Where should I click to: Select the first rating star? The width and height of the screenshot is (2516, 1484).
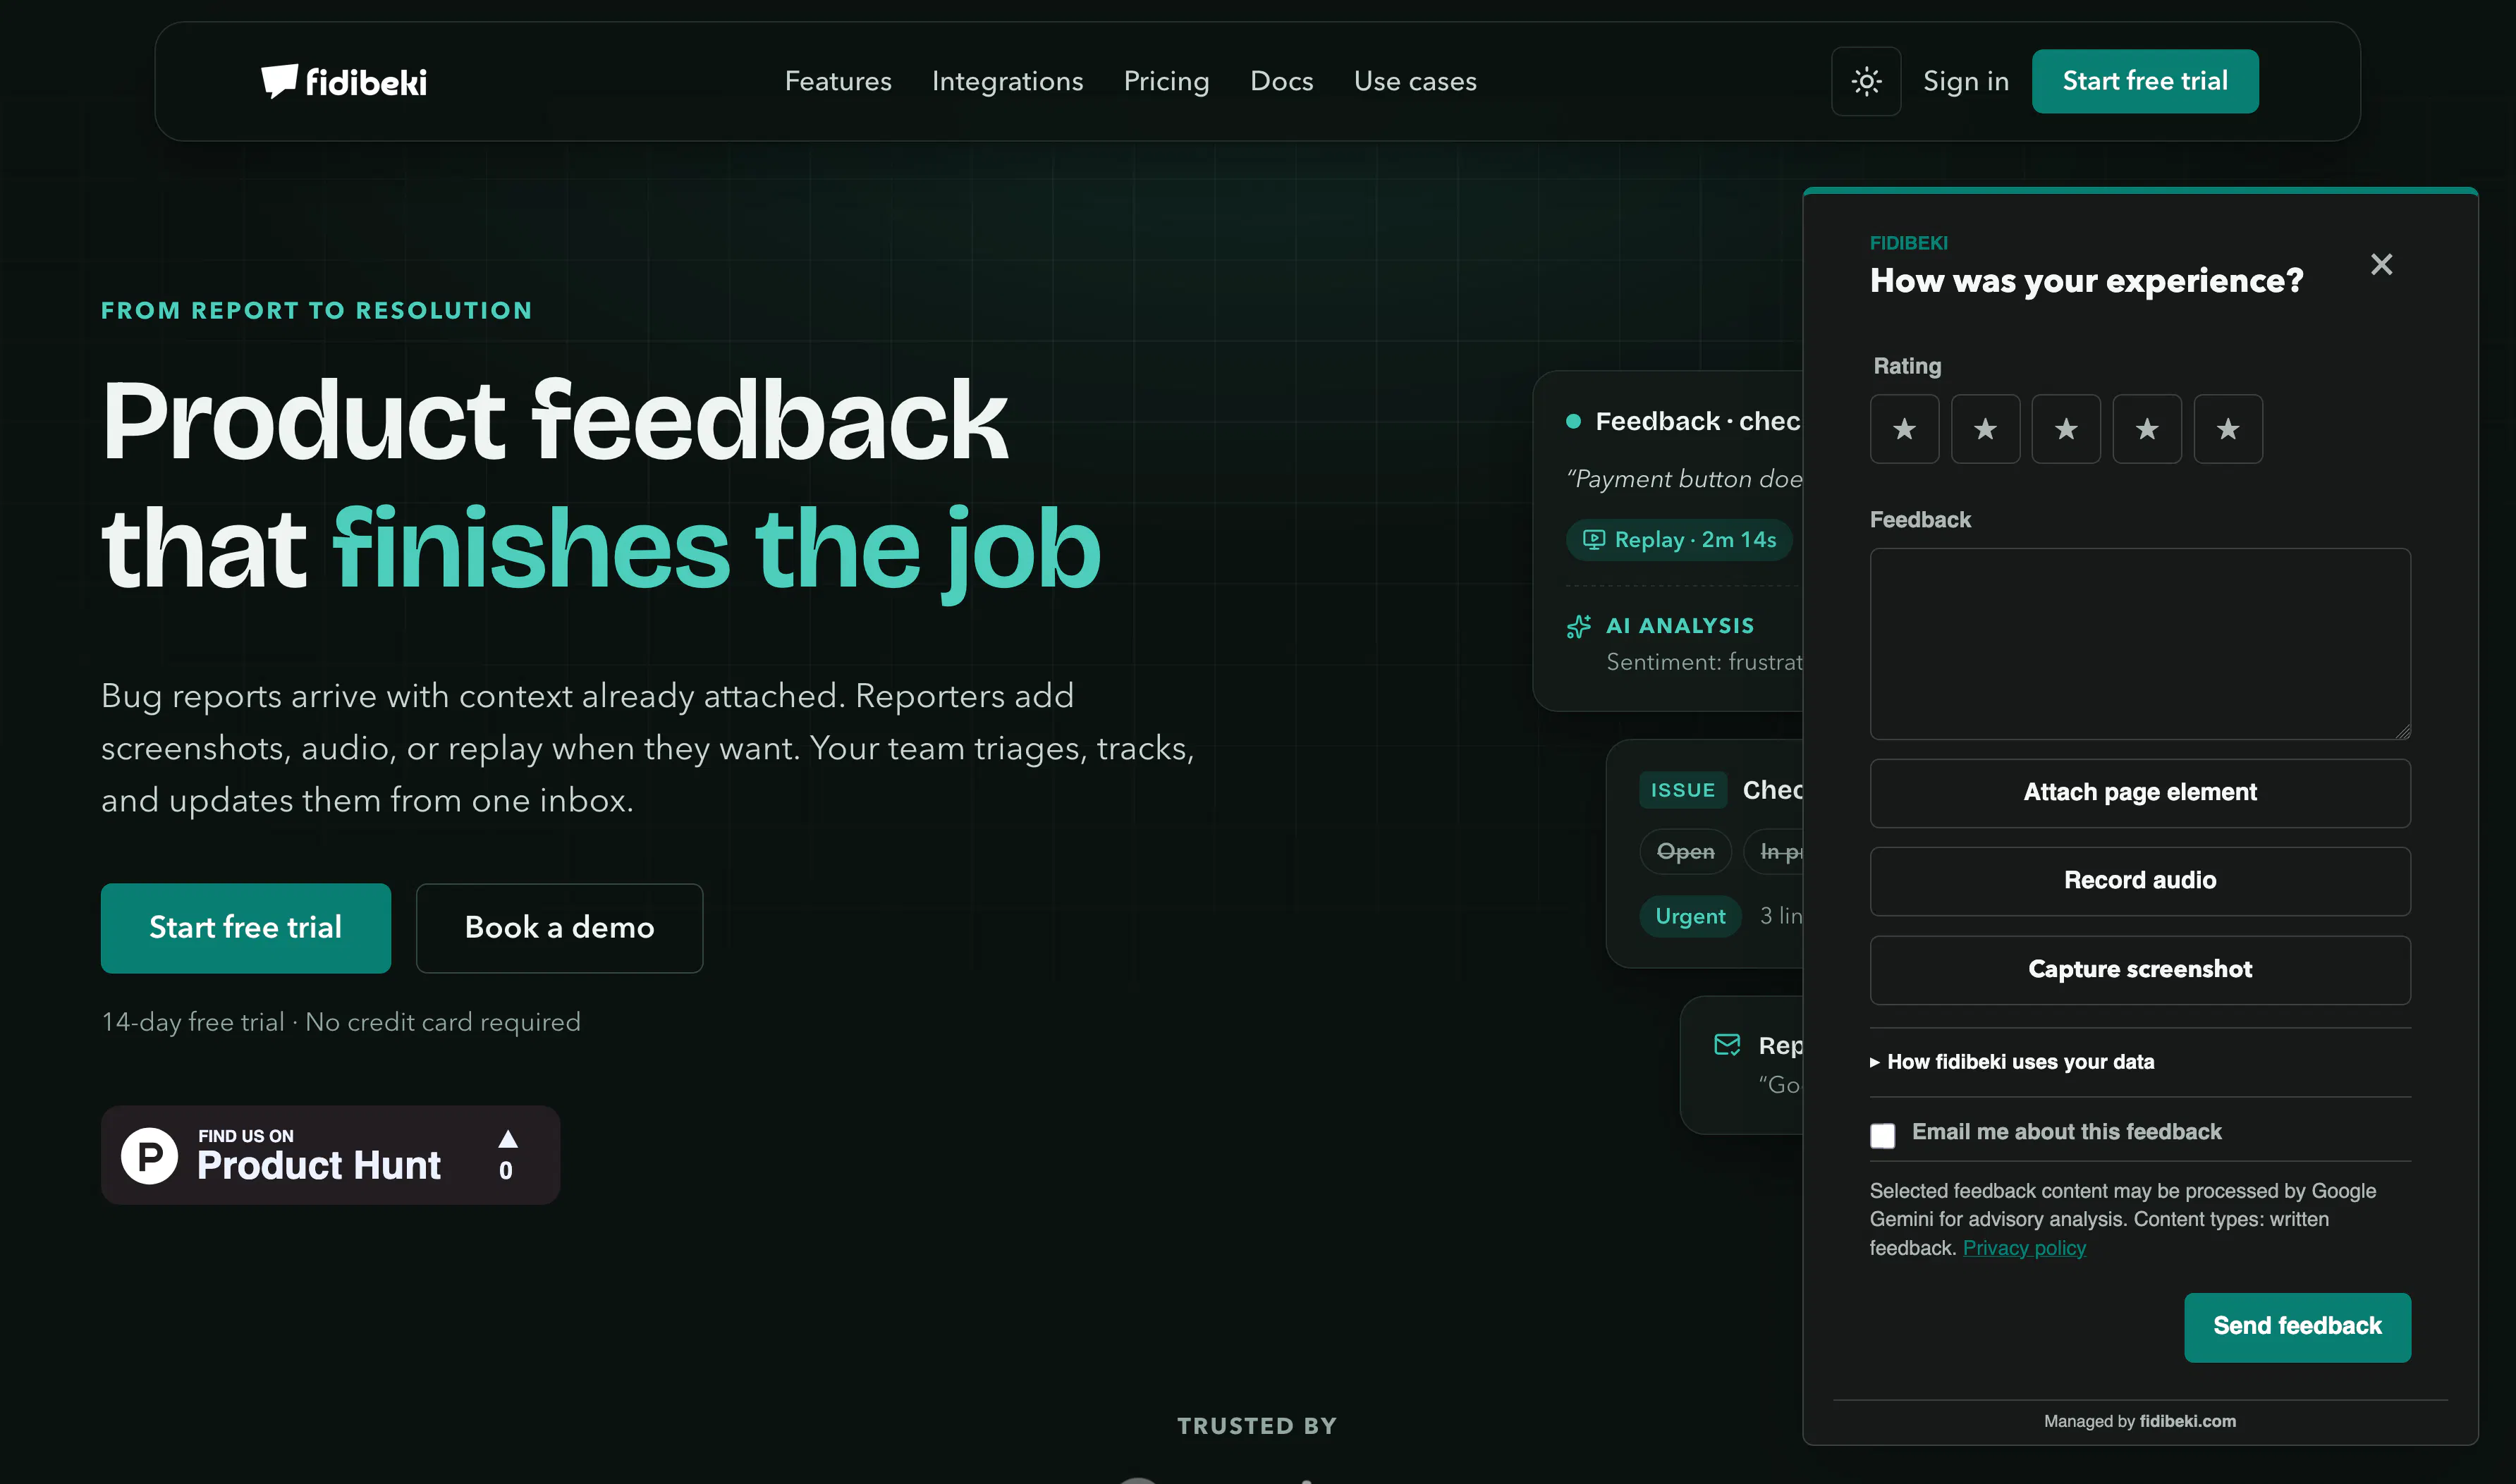[1904, 429]
